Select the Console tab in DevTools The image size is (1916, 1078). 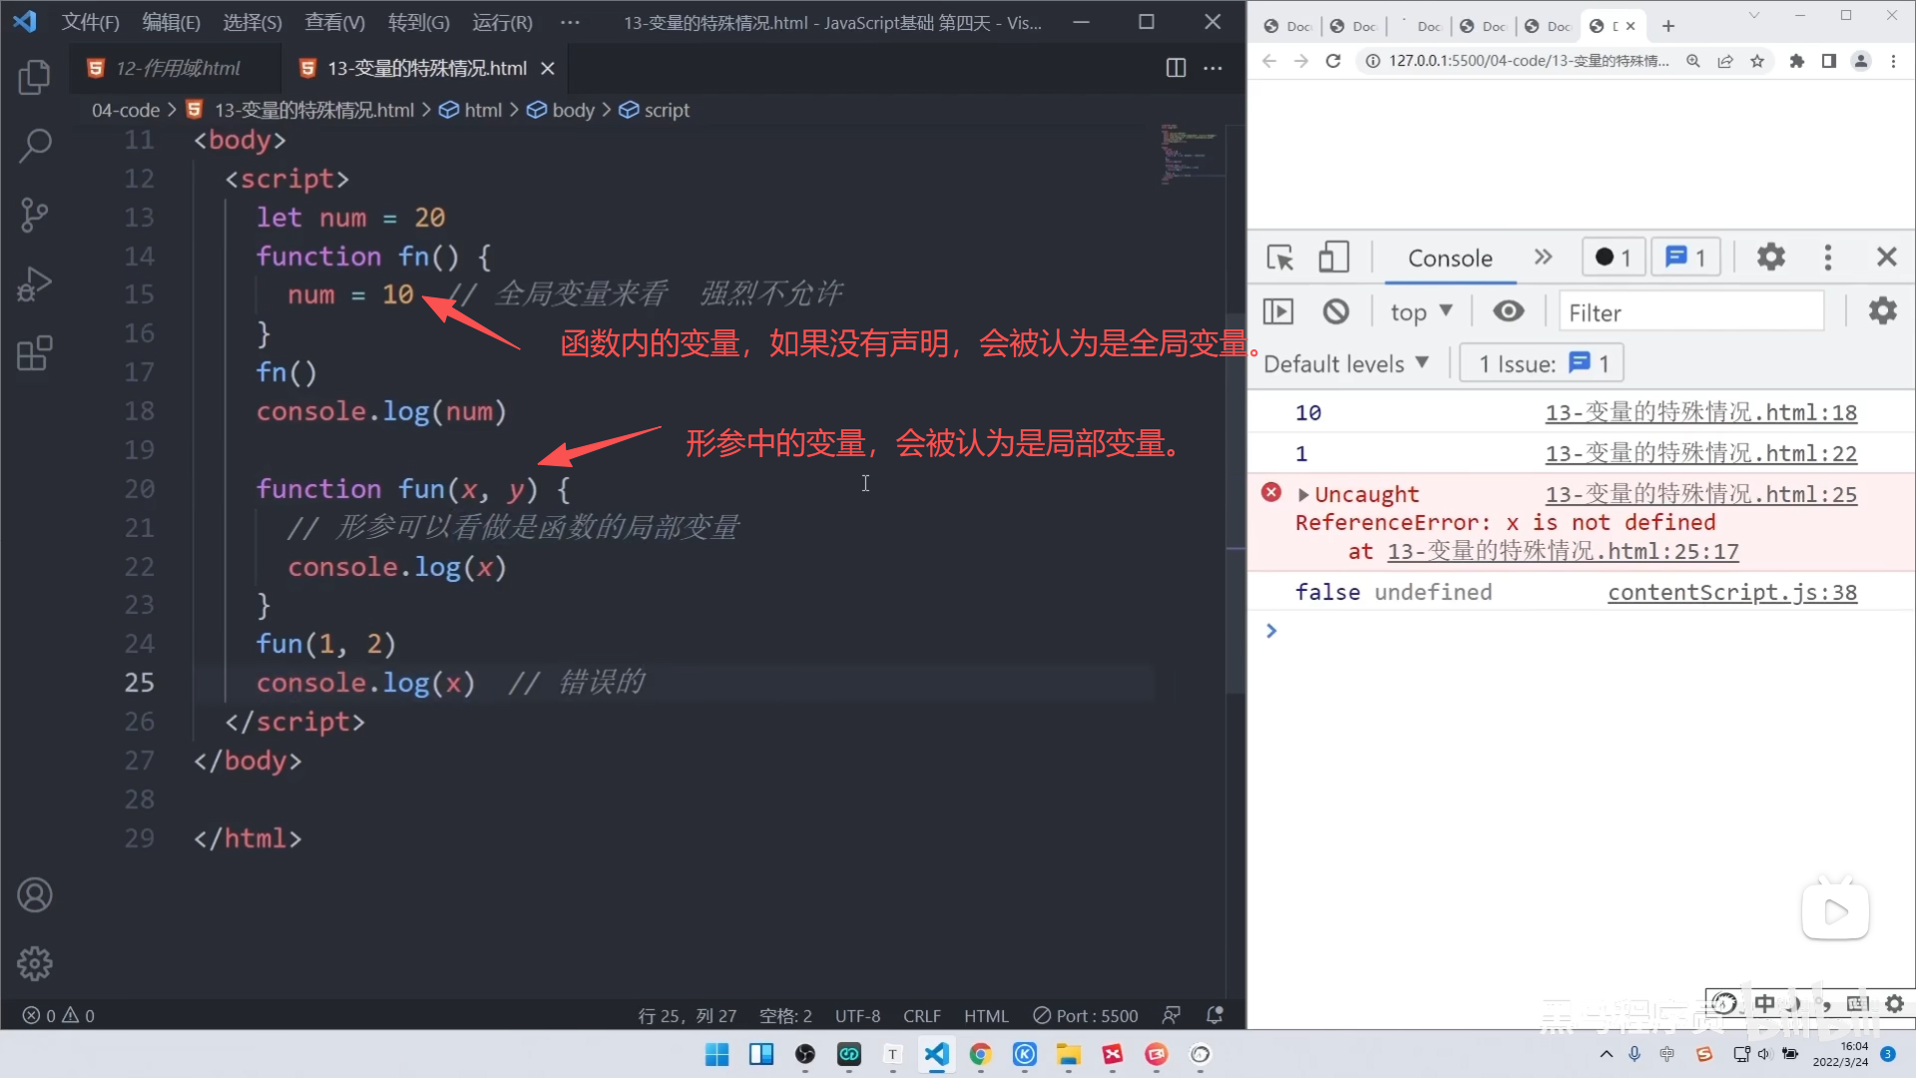(x=1450, y=258)
